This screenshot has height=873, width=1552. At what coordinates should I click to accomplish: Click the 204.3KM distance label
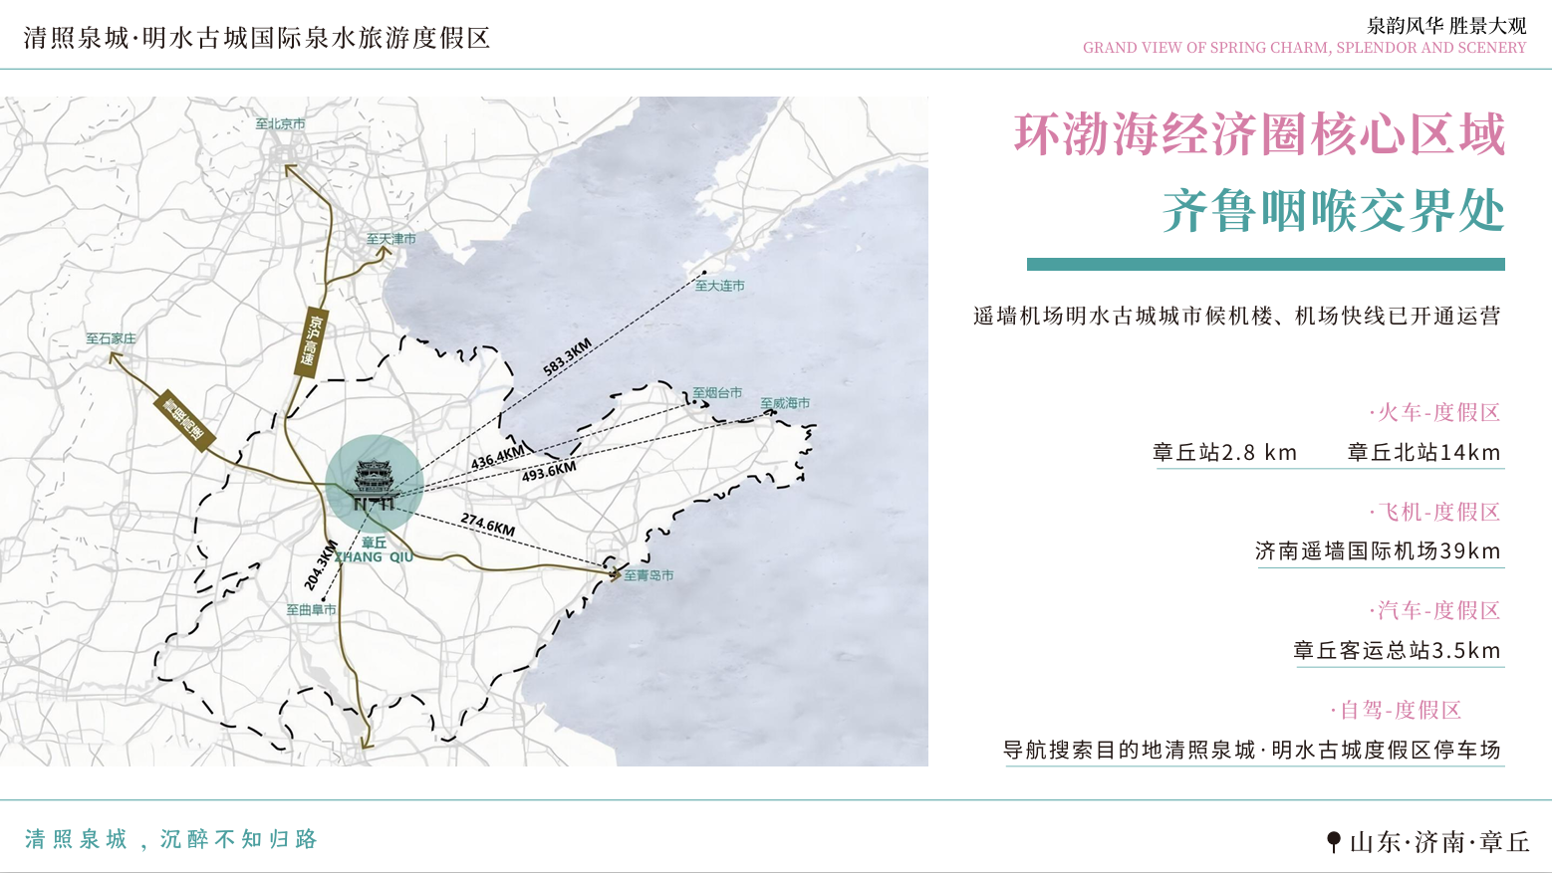click(321, 565)
